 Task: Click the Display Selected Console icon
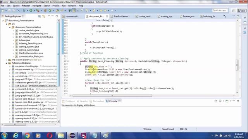coord(220,101)
